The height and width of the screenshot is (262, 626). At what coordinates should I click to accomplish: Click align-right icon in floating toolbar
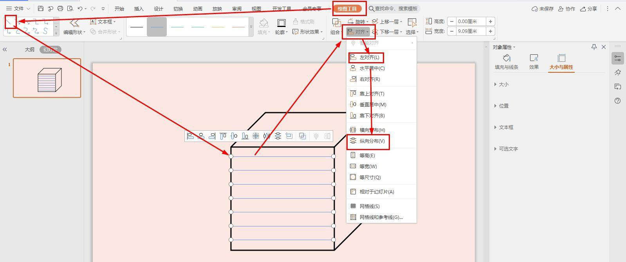212,136
